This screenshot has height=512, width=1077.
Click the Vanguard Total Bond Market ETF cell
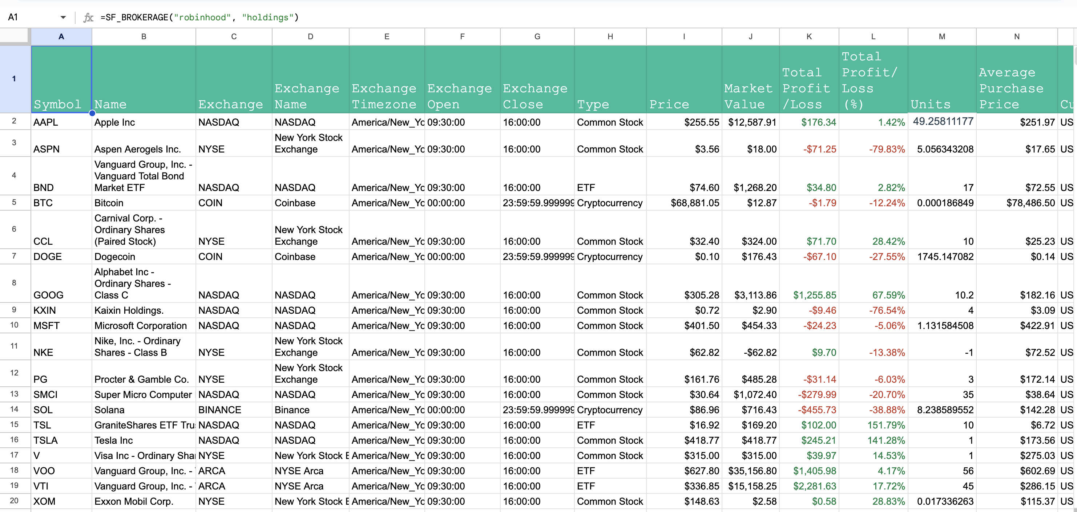pos(144,176)
